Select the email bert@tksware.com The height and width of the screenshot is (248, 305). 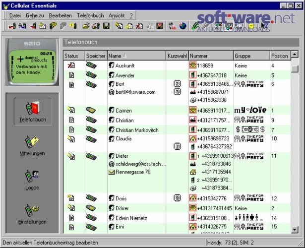tap(135, 92)
